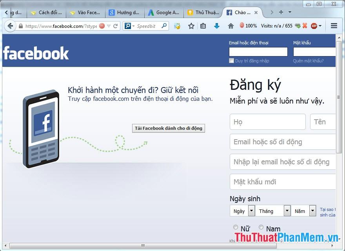This screenshot has width=345, height=251.
Task: Click the padlock site security icon
Action: click(21, 26)
